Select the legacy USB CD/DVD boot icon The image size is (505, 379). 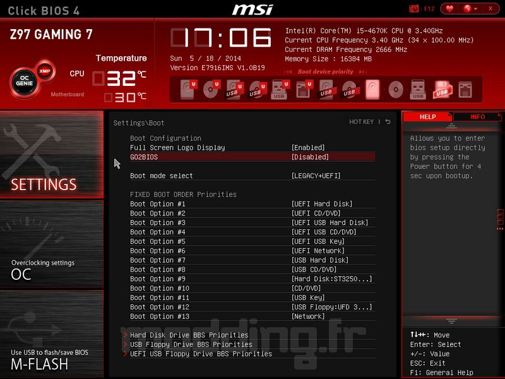coord(350,89)
